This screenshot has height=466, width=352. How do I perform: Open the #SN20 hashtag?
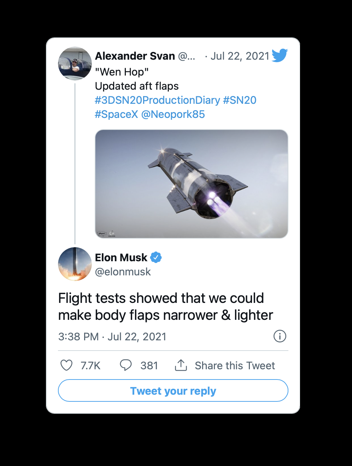240,100
